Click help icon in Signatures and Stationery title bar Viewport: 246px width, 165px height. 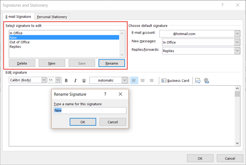(222, 5)
